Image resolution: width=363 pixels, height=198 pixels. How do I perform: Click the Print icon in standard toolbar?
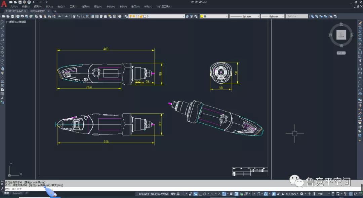coord(17,16)
